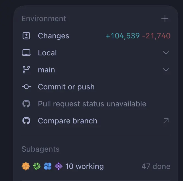Click the laptop icon for Local
Image resolution: width=183 pixels, height=181 pixels.
click(x=26, y=53)
